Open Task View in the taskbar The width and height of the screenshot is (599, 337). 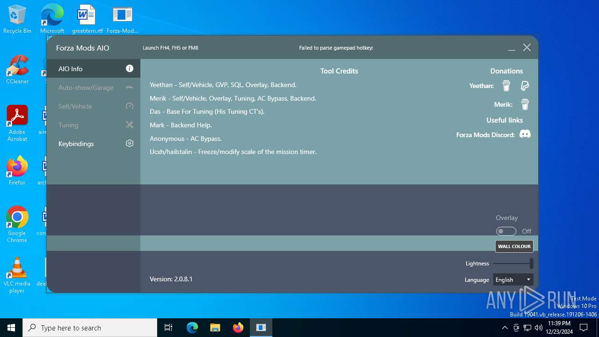[x=168, y=328]
